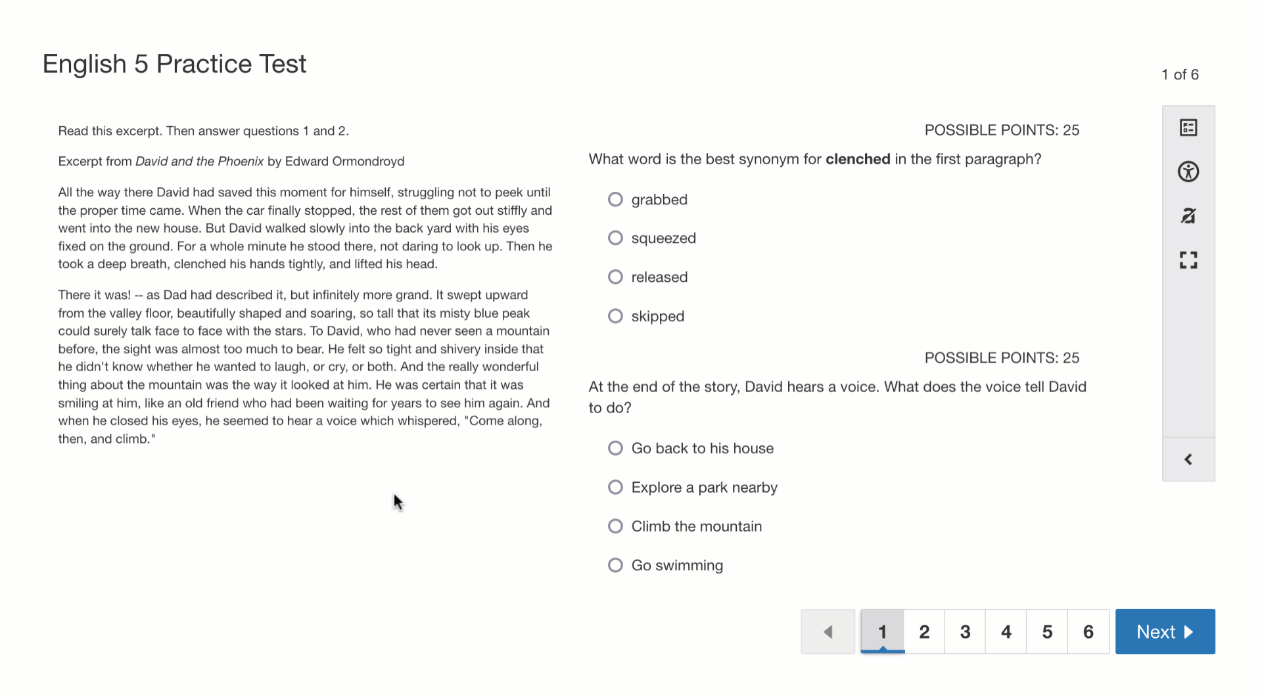Select the "grabbed" answer option

click(x=615, y=199)
